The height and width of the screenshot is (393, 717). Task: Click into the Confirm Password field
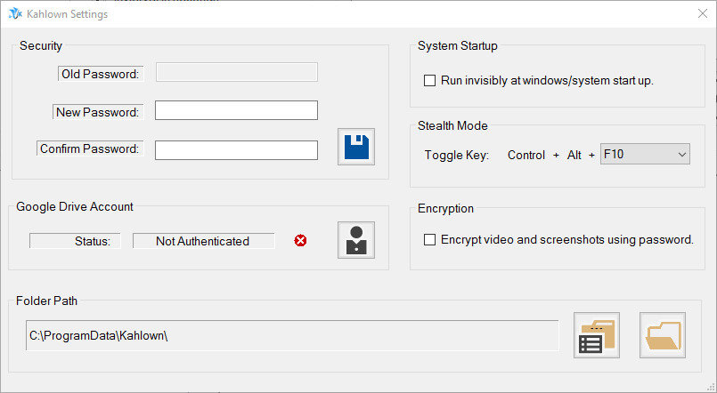tap(236, 150)
